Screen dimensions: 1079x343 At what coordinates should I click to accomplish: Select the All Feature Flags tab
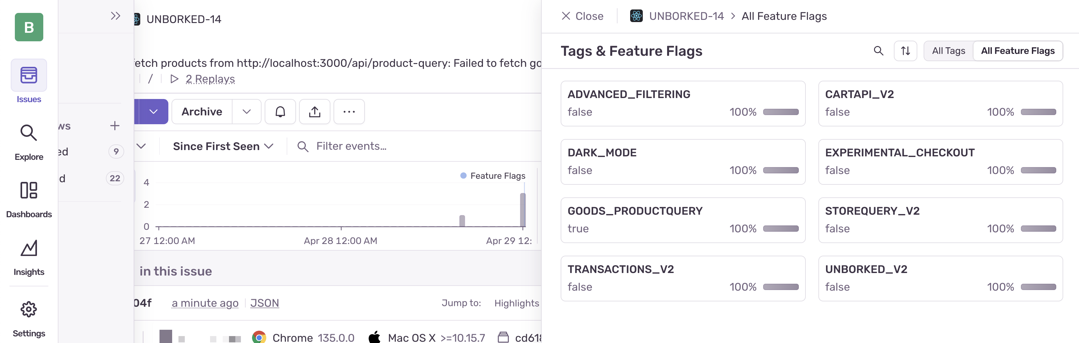click(1017, 51)
